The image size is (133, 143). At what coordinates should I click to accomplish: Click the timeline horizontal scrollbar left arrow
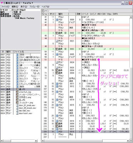coord(43,140)
